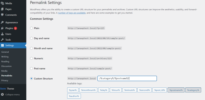Go to Reading settings submenu
Screen dimensions: 205x100
pos(5,61)
